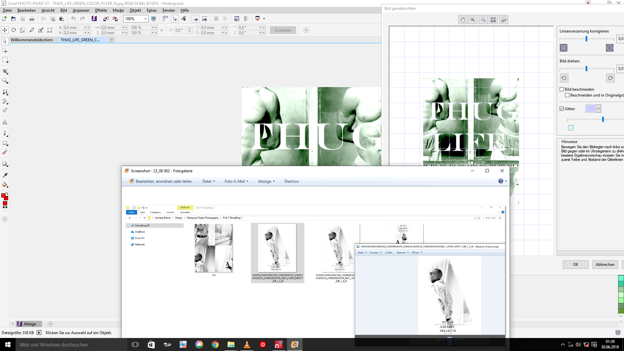Toggle the object marquee visibility icon
This screenshot has height=351, width=624.
[204, 19]
